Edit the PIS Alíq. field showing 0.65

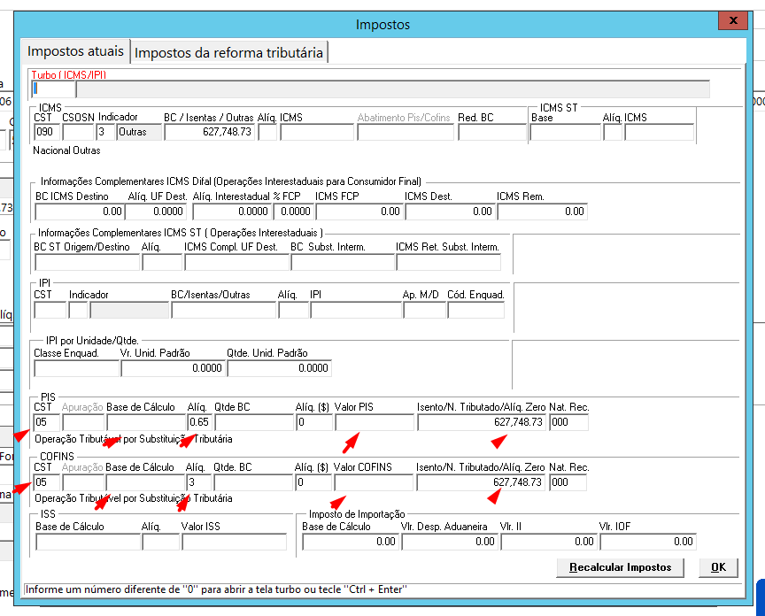coord(199,422)
